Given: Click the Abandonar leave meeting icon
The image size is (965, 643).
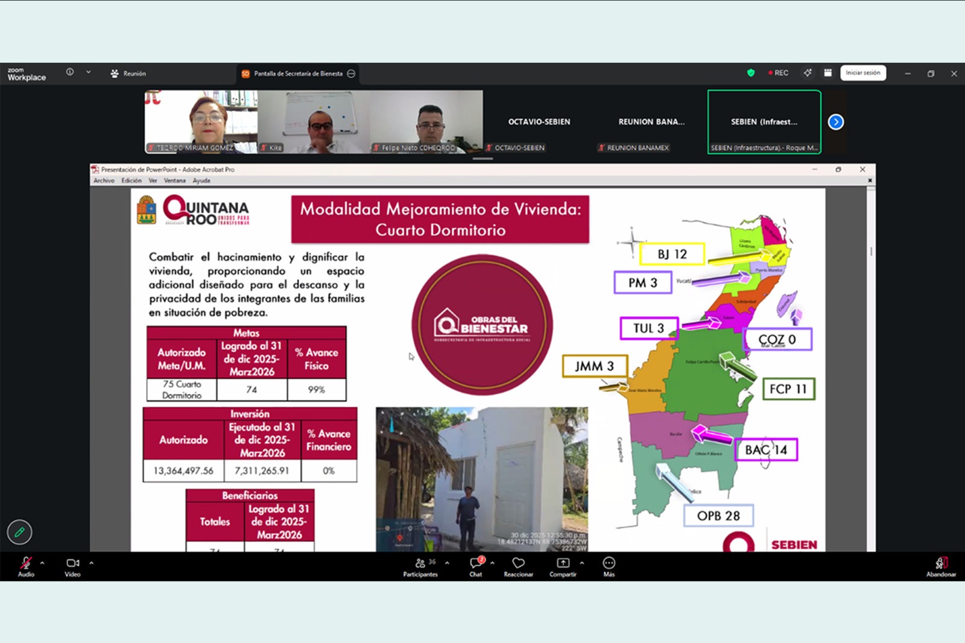Looking at the screenshot, I should pos(941,565).
